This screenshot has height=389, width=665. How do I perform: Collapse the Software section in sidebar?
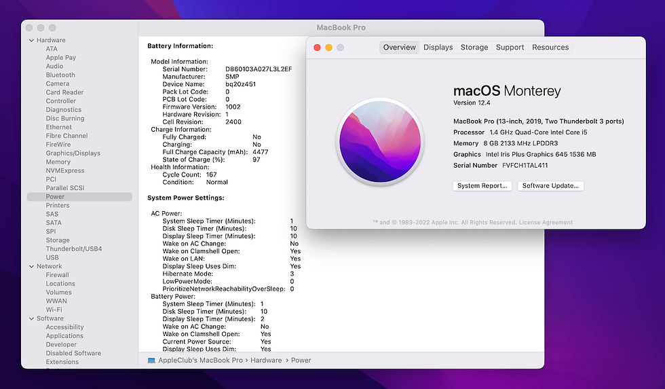point(31,318)
